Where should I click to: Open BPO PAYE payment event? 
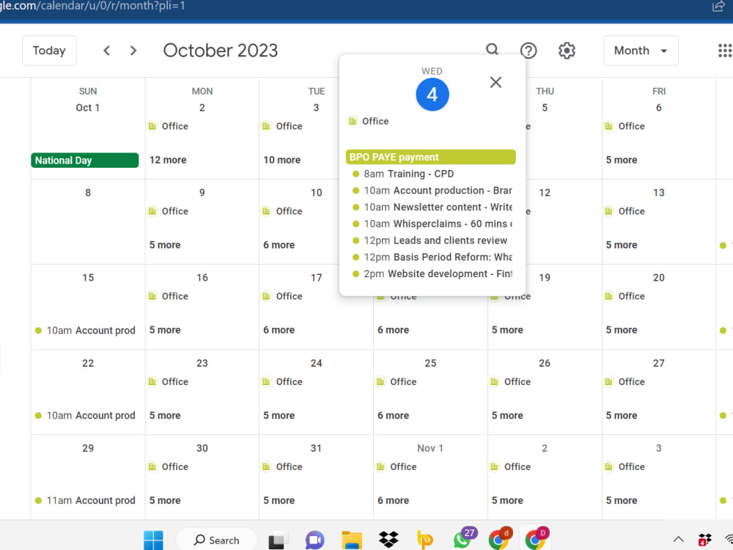pos(430,157)
